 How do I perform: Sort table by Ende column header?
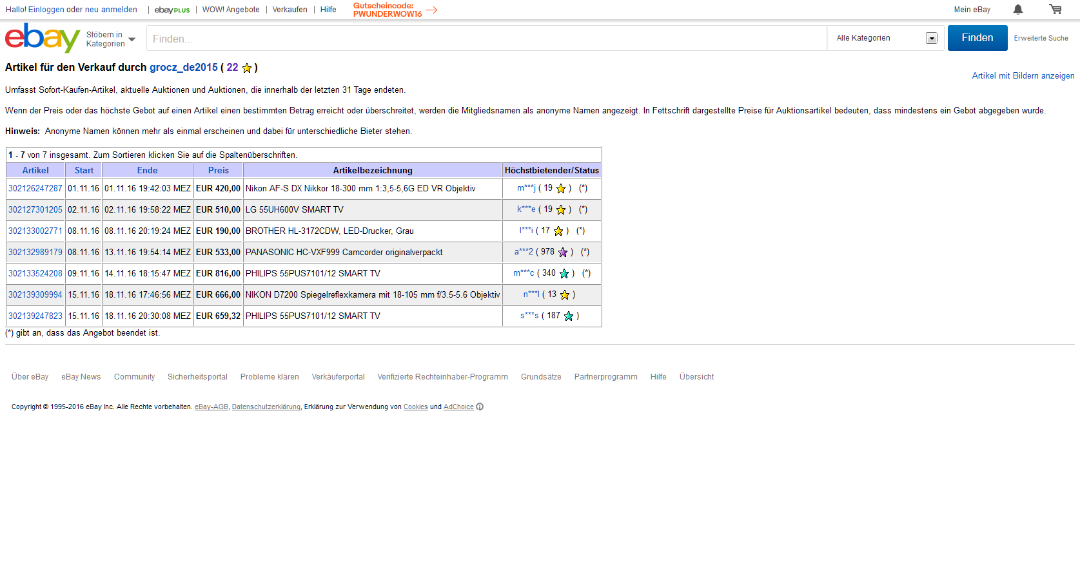(x=147, y=171)
